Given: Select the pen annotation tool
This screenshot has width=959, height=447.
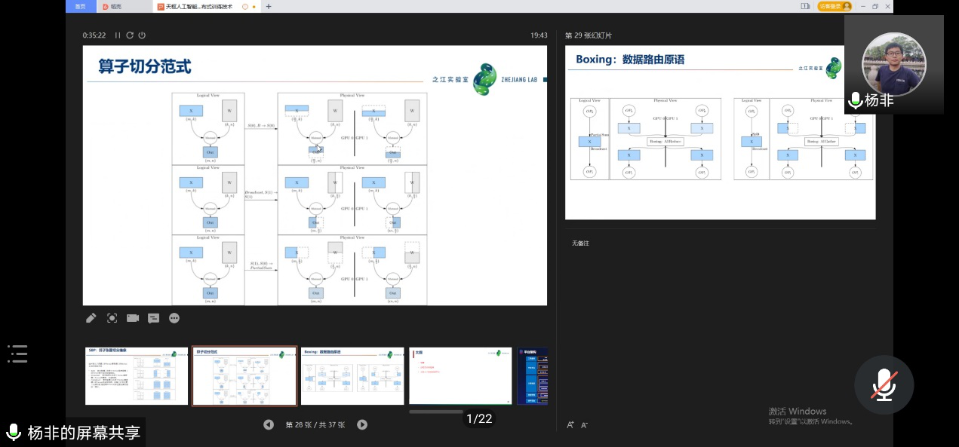Looking at the screenshot, I should pos(91,318).
